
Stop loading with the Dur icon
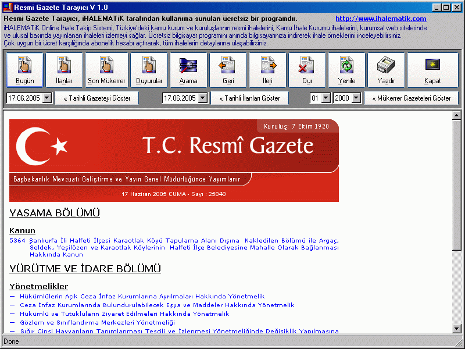coord(306,70)
